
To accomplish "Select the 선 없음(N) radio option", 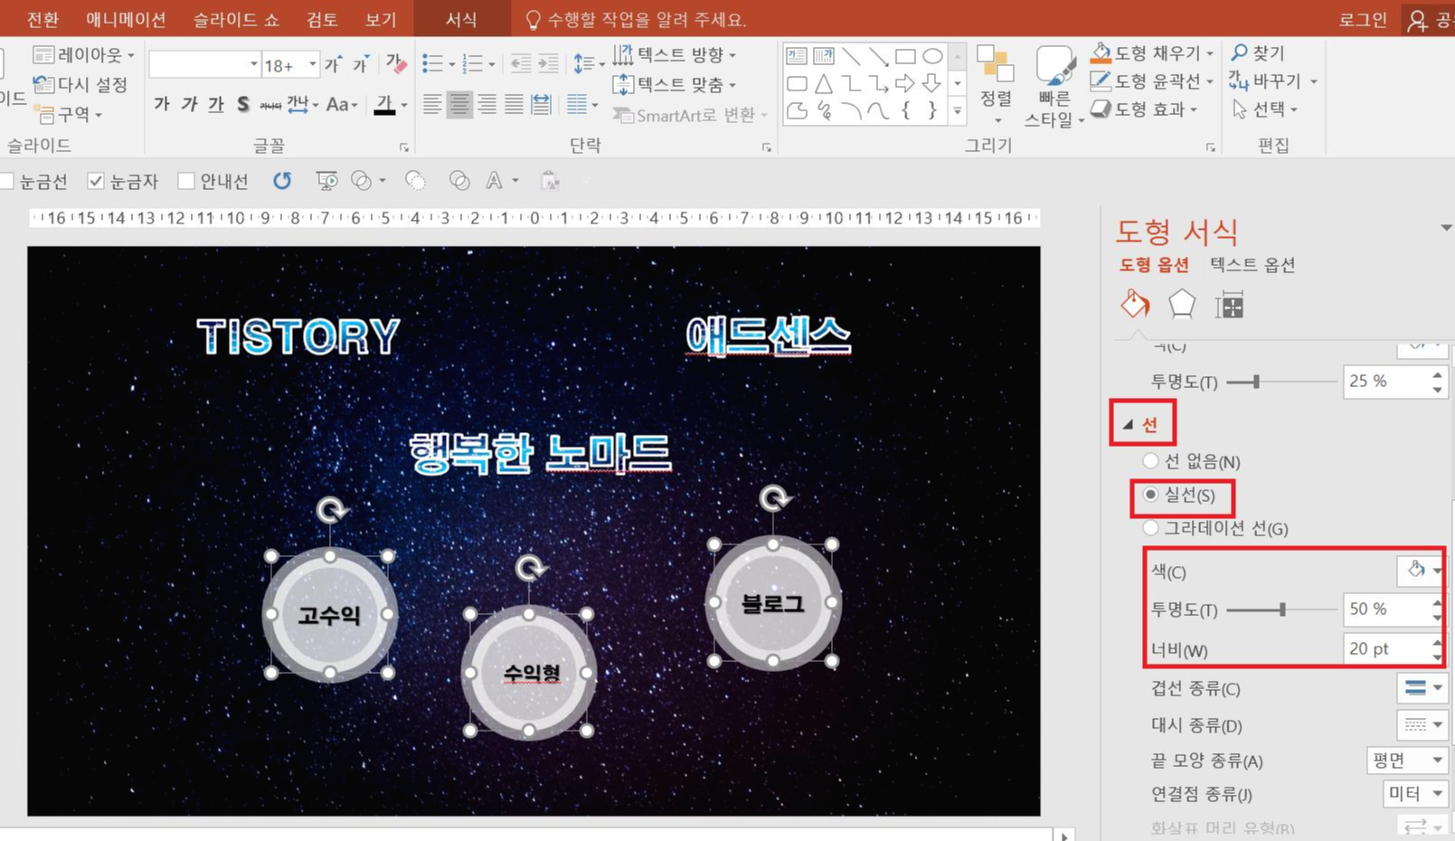I will pos(1150,461).
